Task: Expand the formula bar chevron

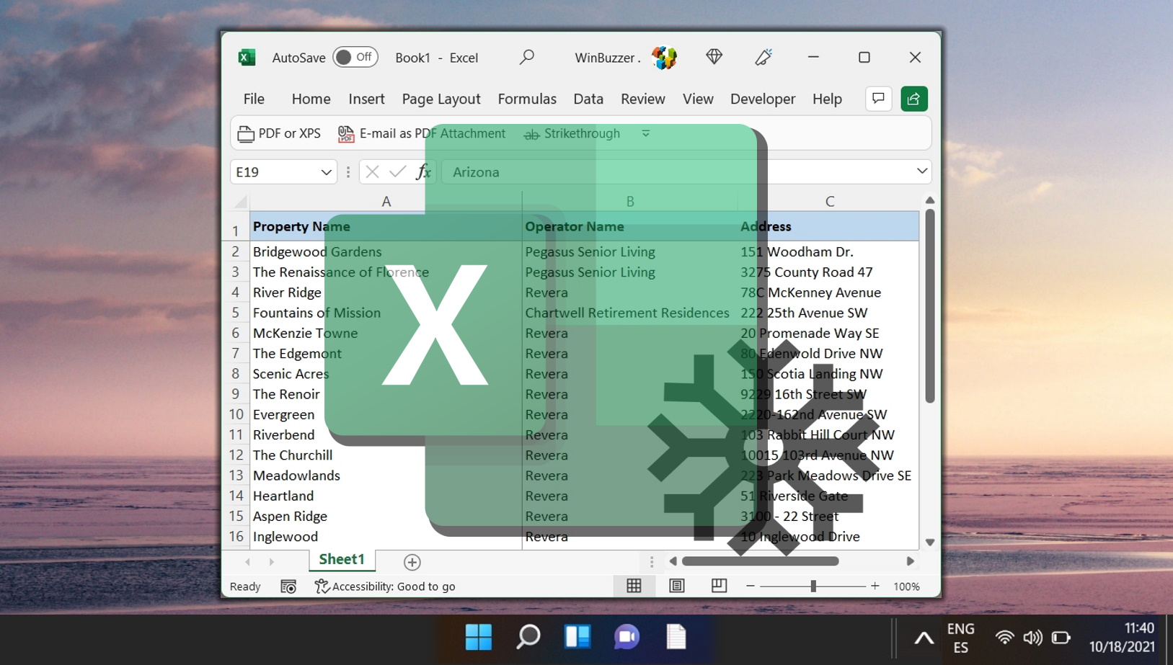Action: click(922, 171)
